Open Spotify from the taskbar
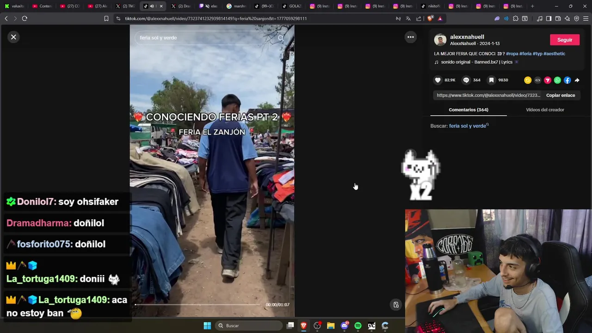The width and height of the screenshot is (592, 333). (358, 326)
